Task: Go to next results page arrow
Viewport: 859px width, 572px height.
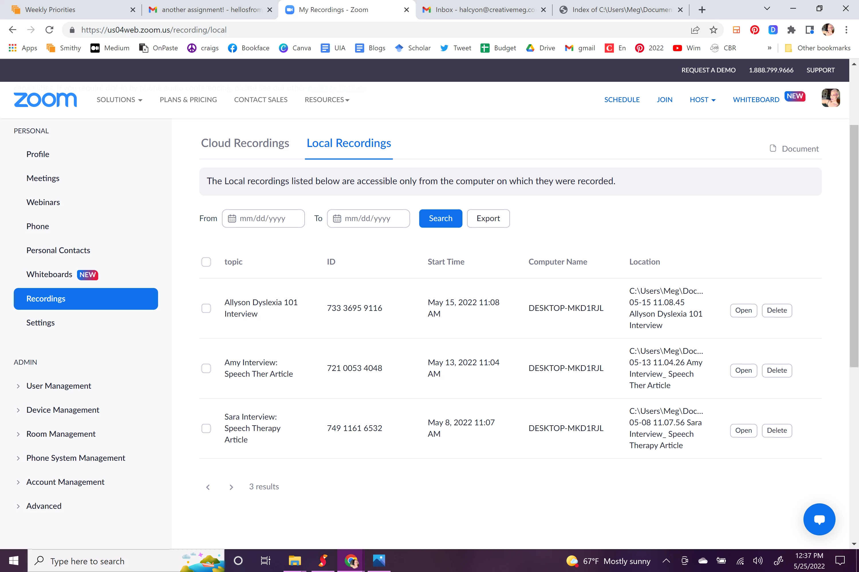Action: [231, 487]
